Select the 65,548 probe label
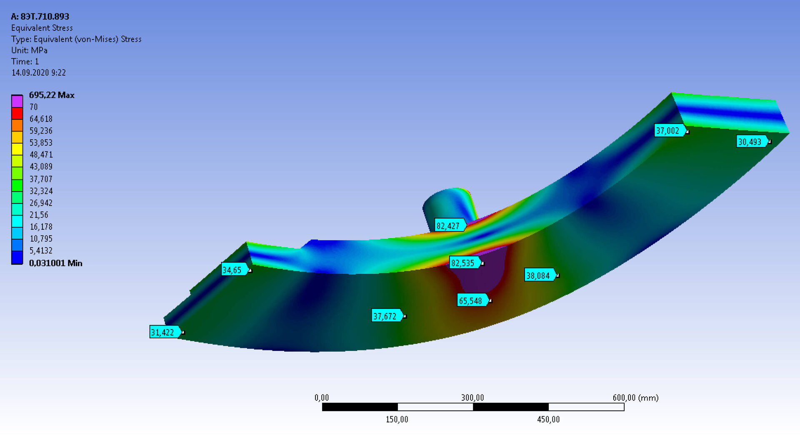 (x=473, y=300)
